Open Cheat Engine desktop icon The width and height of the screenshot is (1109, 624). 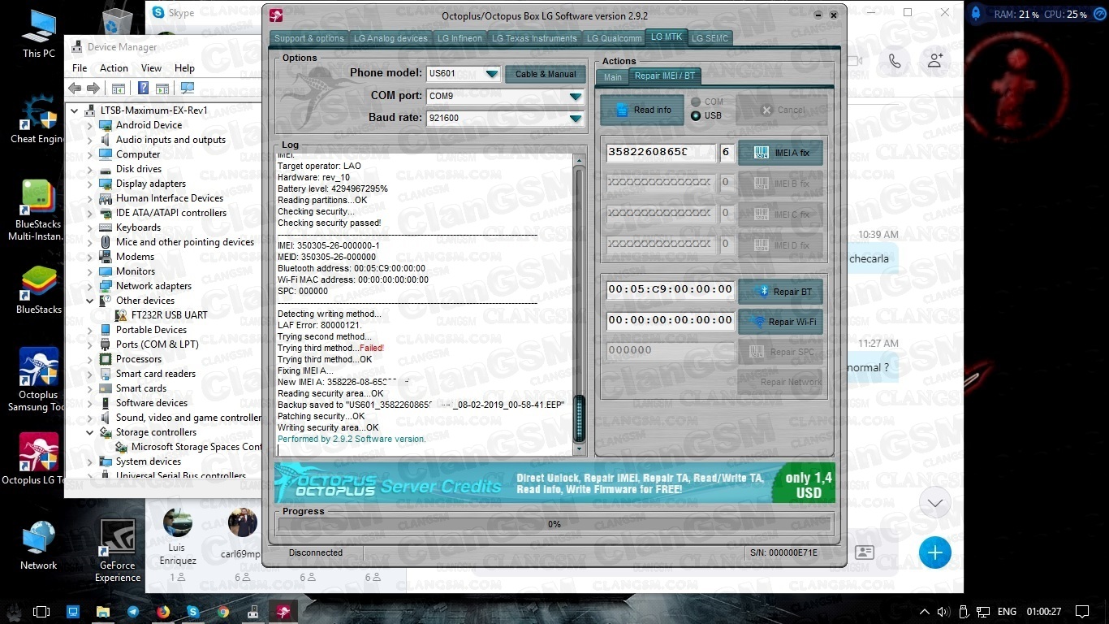coord(38,119)
